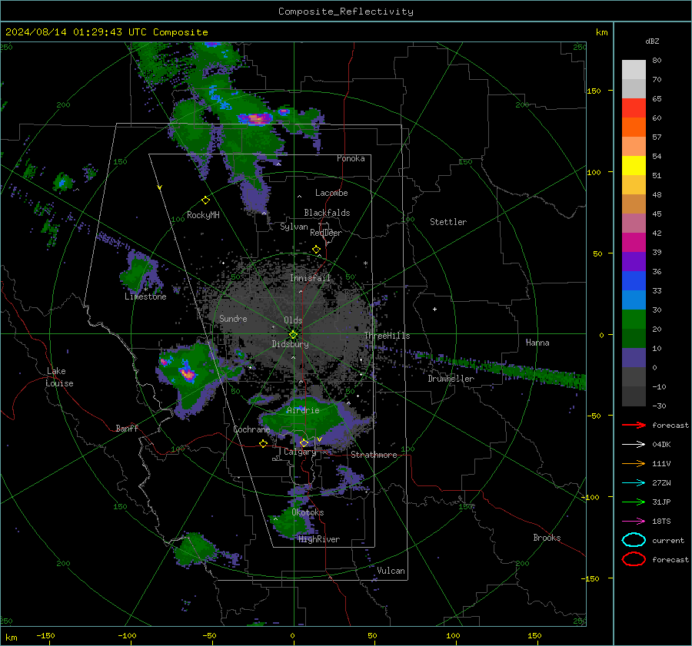Click the Strathmore label
The image size is (692, 646).
pyautogui.click(x=374, y=455)
